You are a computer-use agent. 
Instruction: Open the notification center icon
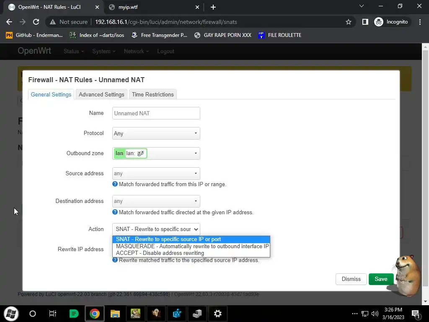tap(416, 314)
